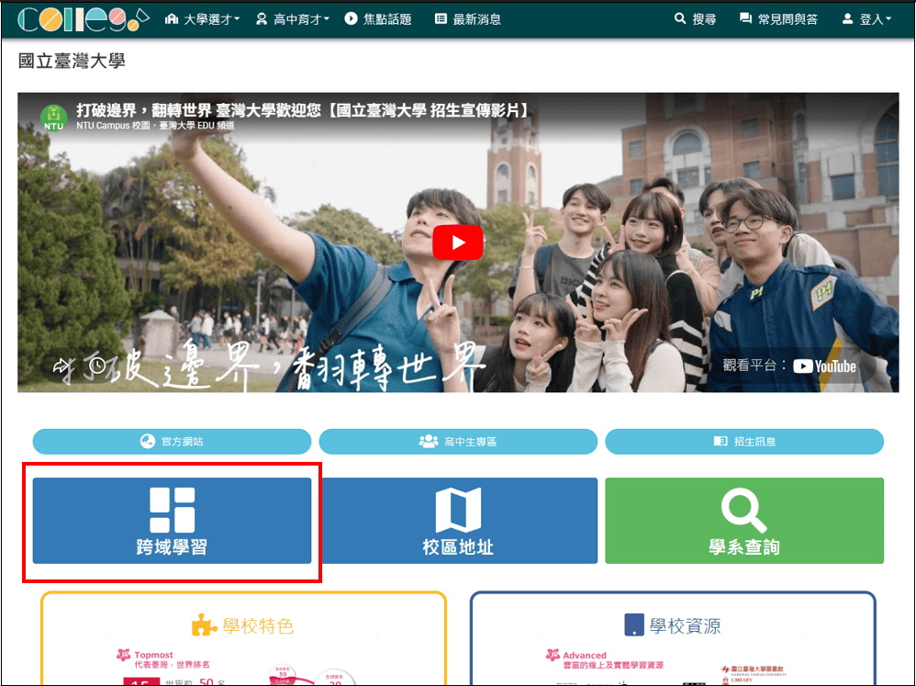Open the 登入 account dropdown
Image resolution: width=916 pixels, height=686 pixels.
pos(866,19)
